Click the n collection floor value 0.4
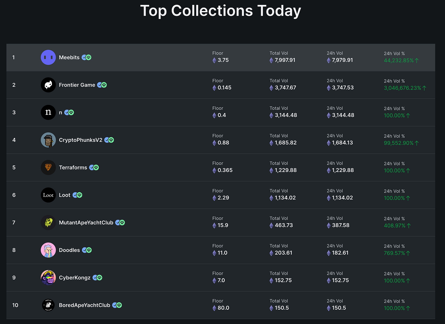445x324 pixels. pos(222,115)
